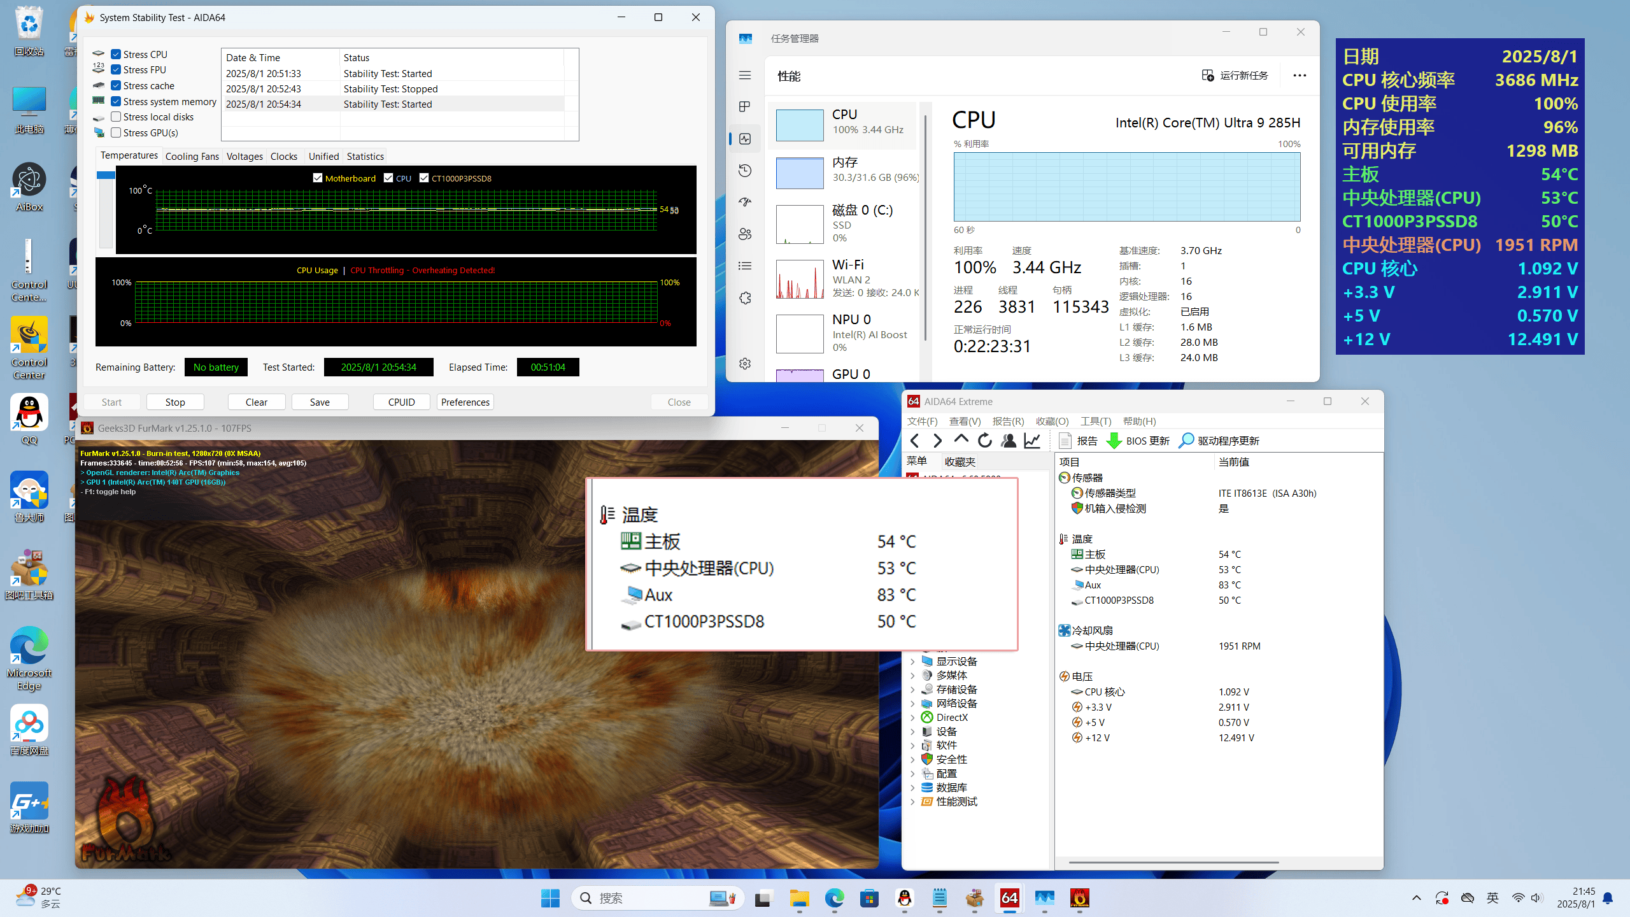The height and width of the screenshot is (917, 1630).
Task: Click CPUID button
Action: click(401, 402)
